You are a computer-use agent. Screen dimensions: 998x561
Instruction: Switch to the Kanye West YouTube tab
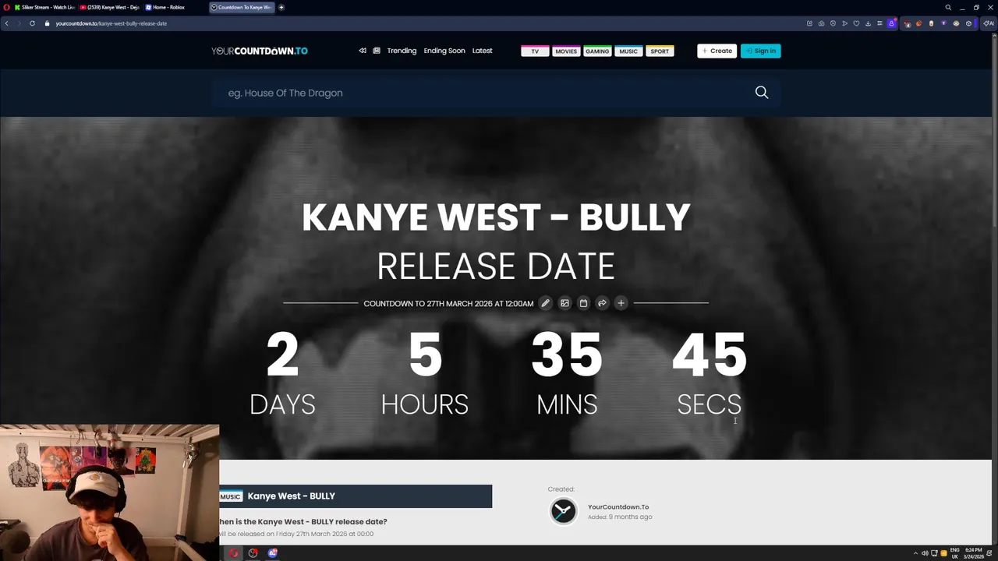pos(110,7)
